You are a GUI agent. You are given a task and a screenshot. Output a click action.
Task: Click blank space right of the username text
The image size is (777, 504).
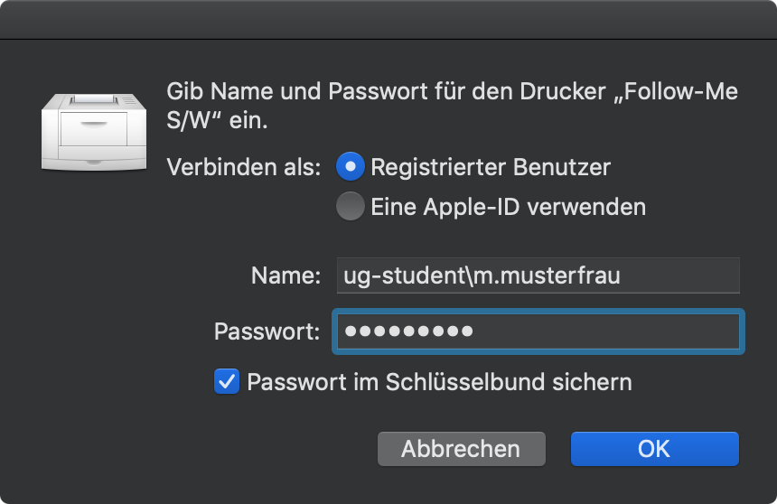click(679, 275)
